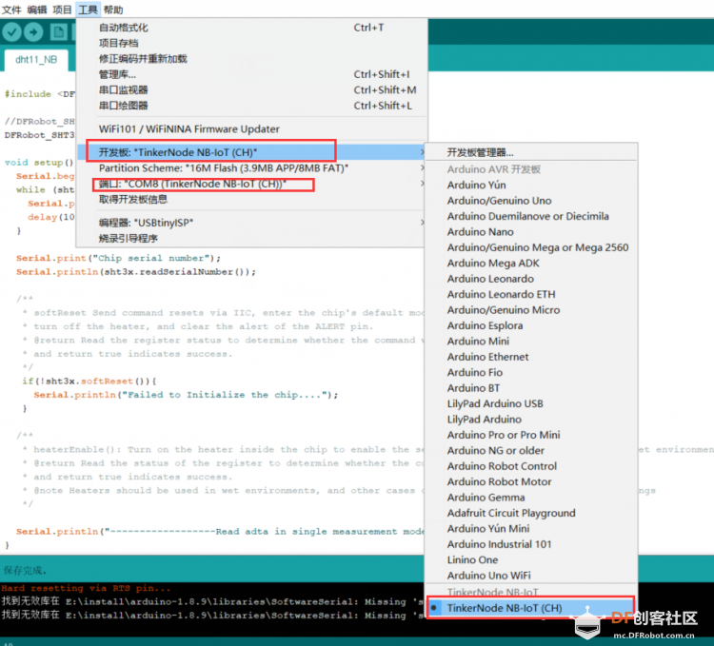Choose LilyPad Arduino USB
The width and height of the screenshot is (714, 646).
(531, 403)
